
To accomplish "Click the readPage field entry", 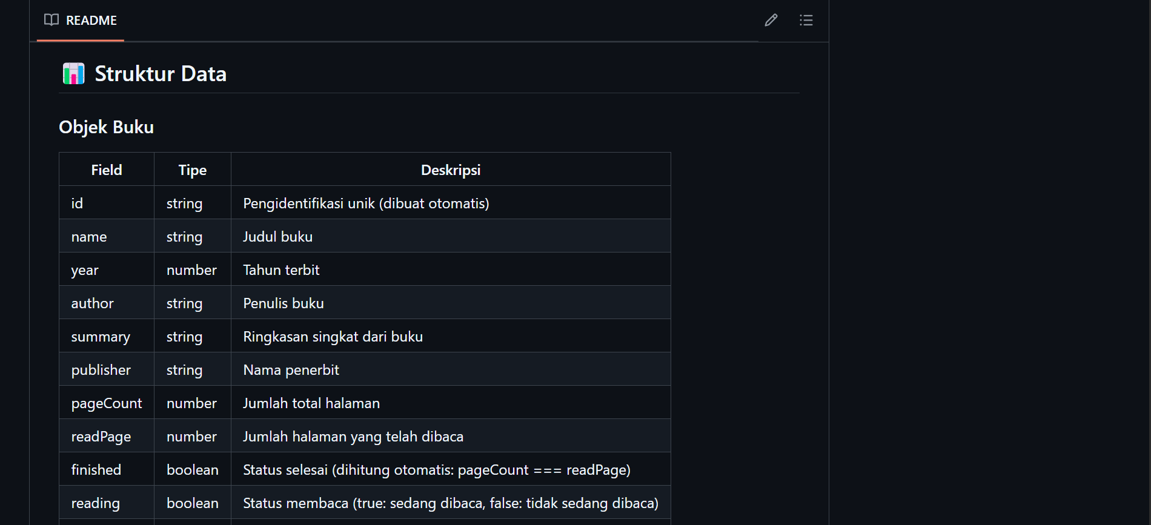I will coord(101,435).
